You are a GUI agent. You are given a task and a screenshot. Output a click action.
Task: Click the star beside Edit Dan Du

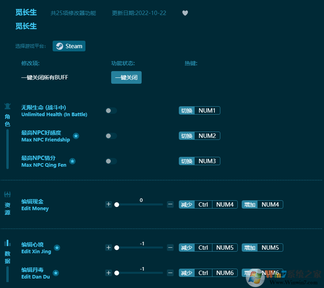click(55, 273)
